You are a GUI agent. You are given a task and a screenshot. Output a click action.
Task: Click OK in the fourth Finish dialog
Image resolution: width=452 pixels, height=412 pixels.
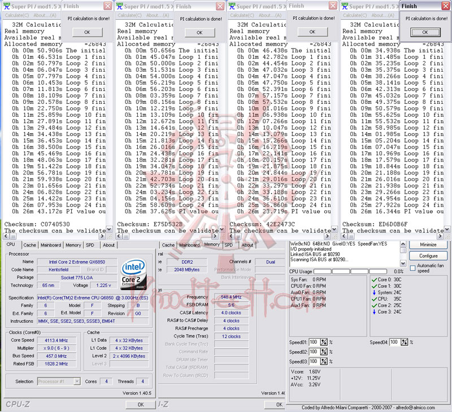(425, 32)
